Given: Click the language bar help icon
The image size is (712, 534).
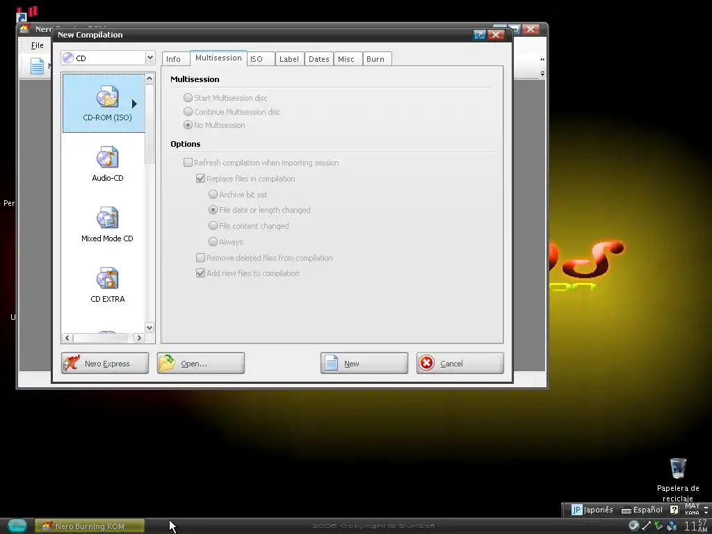Looking at the screenshot, I should click(x=674, y=510).
